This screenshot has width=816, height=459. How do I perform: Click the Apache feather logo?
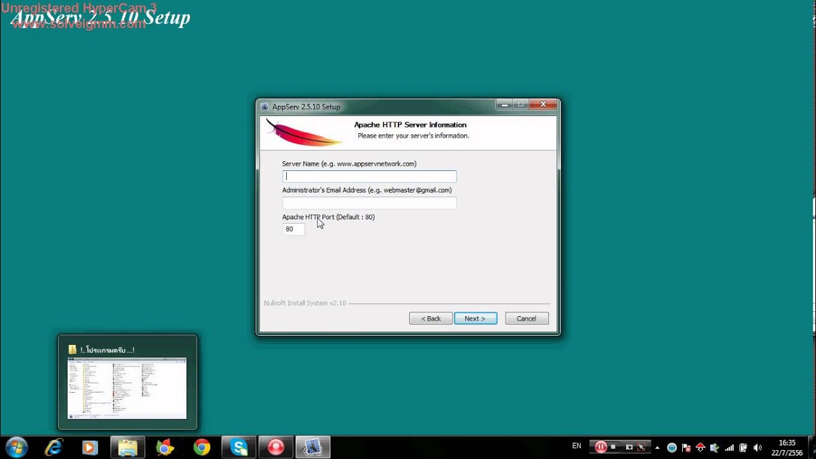click(304, 133)
